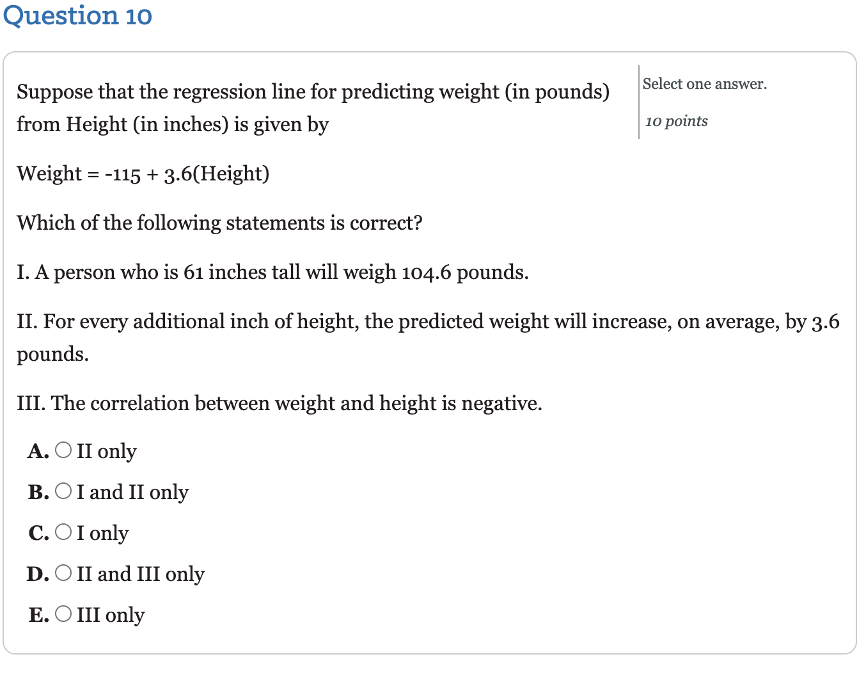Click the 'III only' label beside E

[x=110, y=616]
